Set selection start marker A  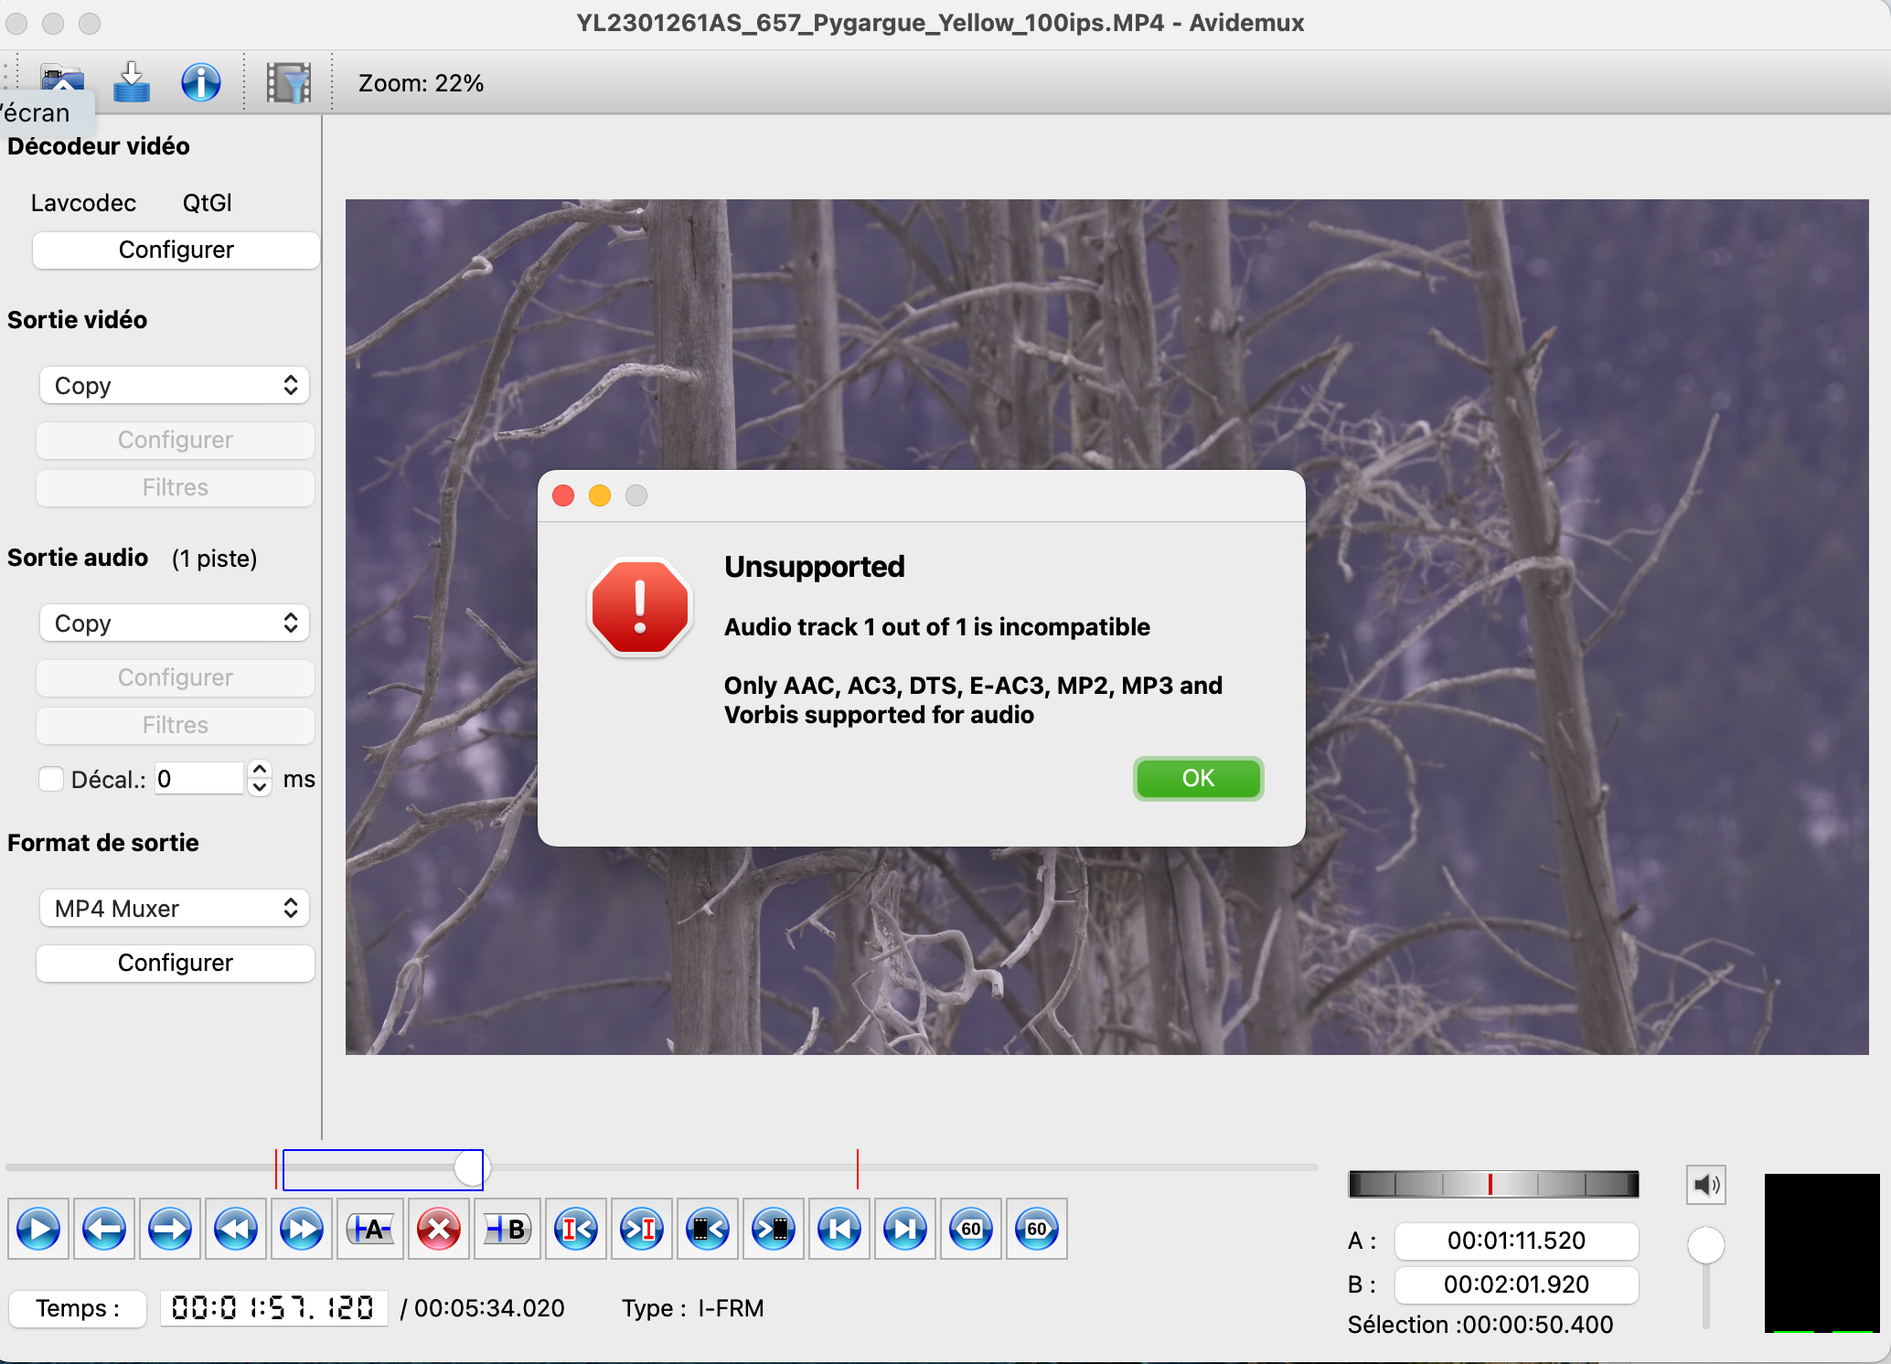(370, 1229)
